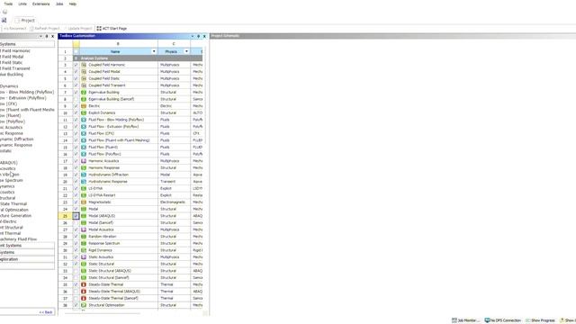Click the Update Project button
The height and width of the screenshot is (324, 576).
(78, 28)
